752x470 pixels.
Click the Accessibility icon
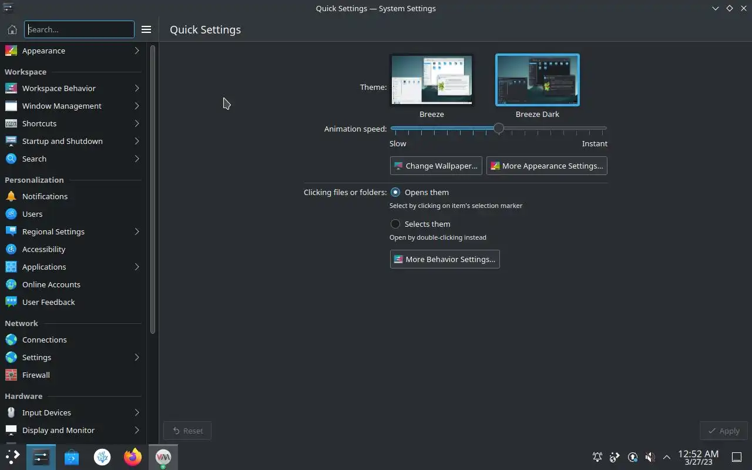tap(11, 249)
